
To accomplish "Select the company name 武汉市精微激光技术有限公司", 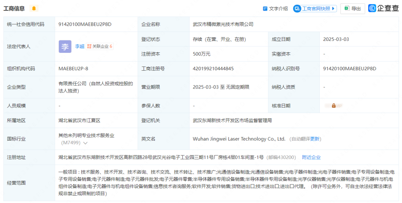I will [x=223, y=24].
